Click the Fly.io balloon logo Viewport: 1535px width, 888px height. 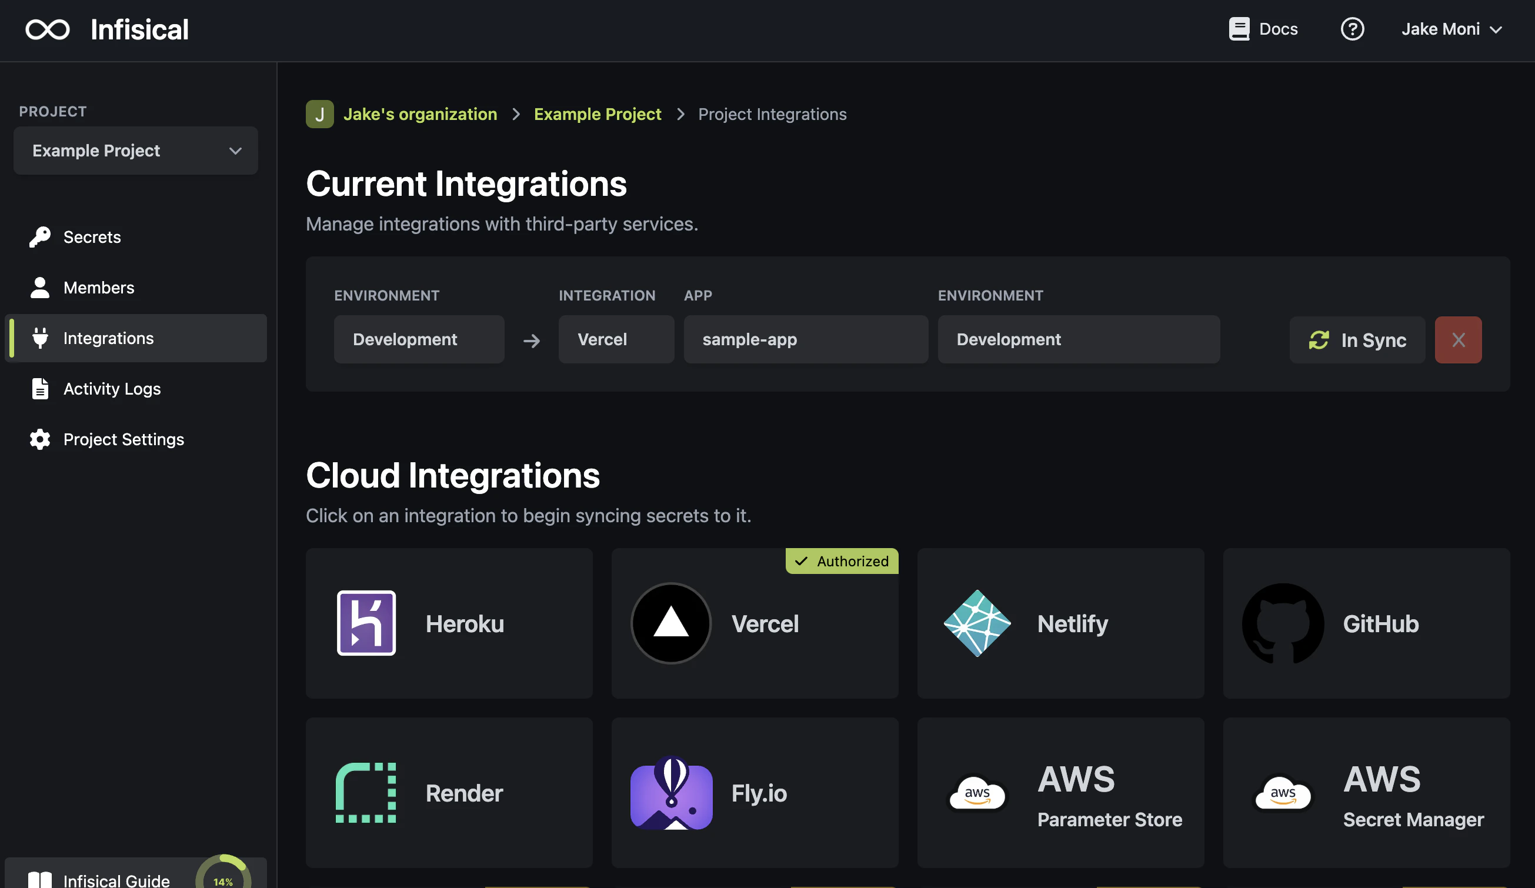tap(671, 792)
